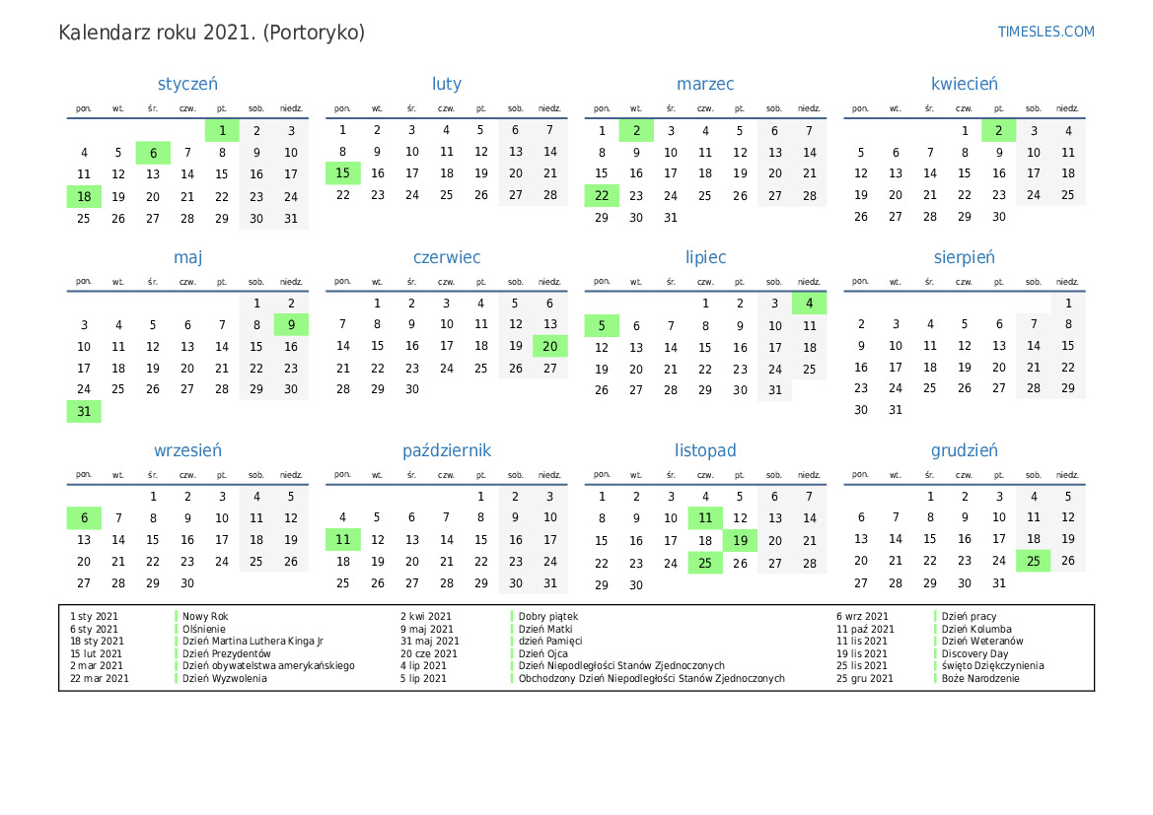The height and width of the screenshot is (815, 1153).
Task: Click legend entry 'Dzień Matki'
Action: pos(544,629)
